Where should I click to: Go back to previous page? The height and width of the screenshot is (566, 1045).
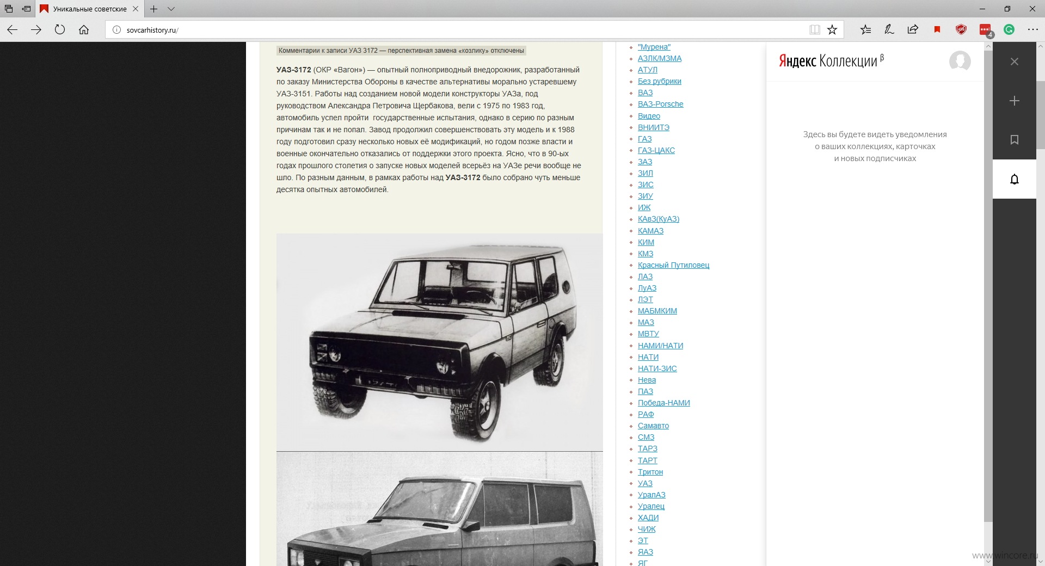pos(13,30)
